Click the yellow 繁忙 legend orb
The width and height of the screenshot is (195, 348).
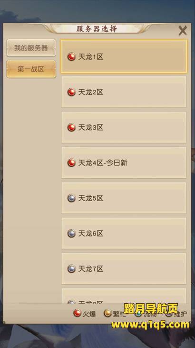(x=107, y=313)
